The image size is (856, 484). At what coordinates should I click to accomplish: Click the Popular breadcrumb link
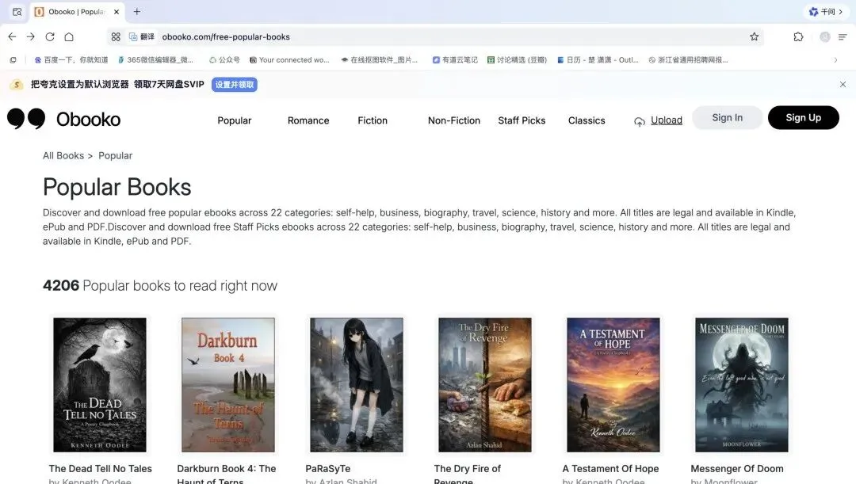(115, 155)
